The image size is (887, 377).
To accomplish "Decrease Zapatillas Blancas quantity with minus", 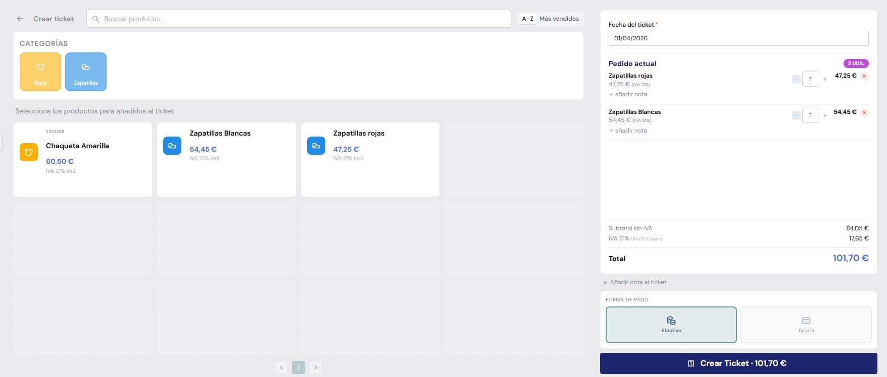I will pyautogui.click(x=796, y=115).
